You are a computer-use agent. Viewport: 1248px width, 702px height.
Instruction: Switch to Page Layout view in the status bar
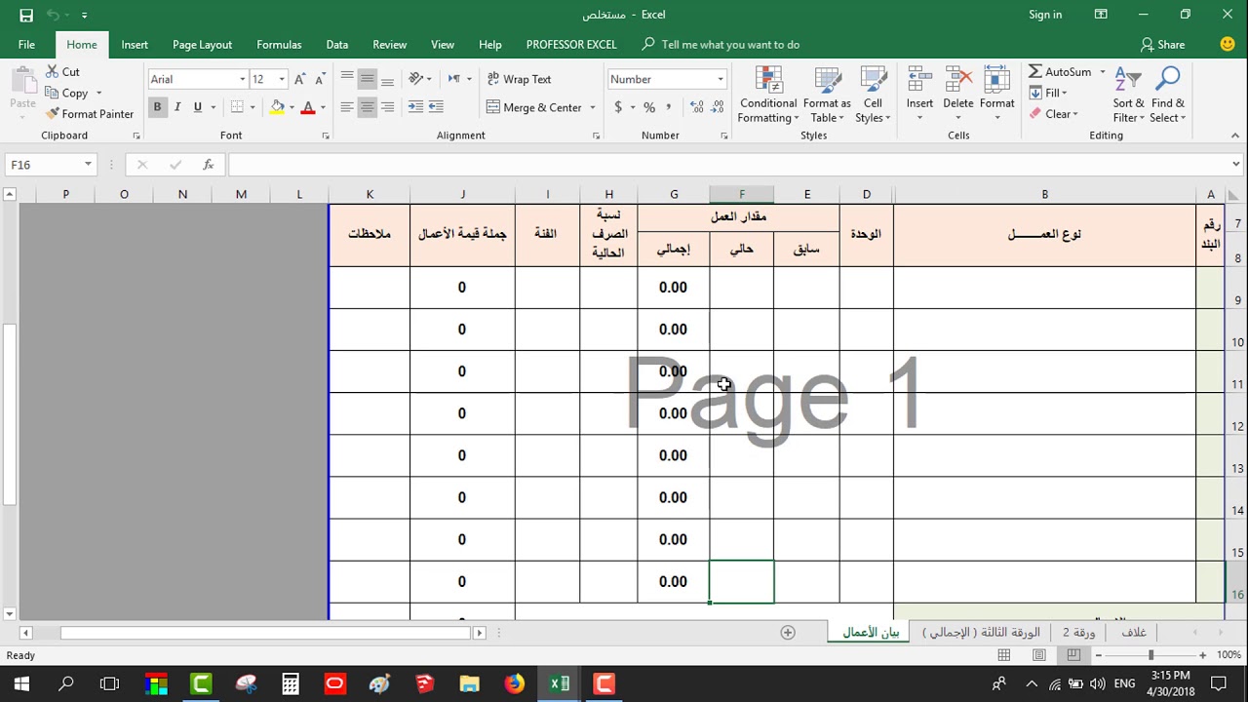pos(1039,655)
